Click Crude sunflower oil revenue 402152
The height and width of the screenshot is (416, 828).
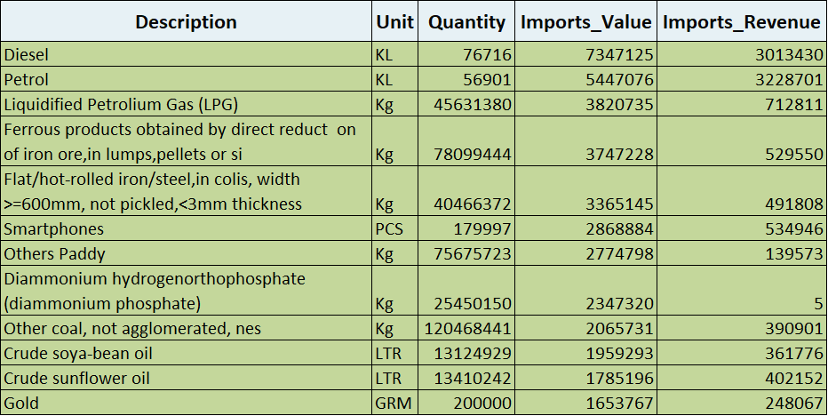(742, 378)
